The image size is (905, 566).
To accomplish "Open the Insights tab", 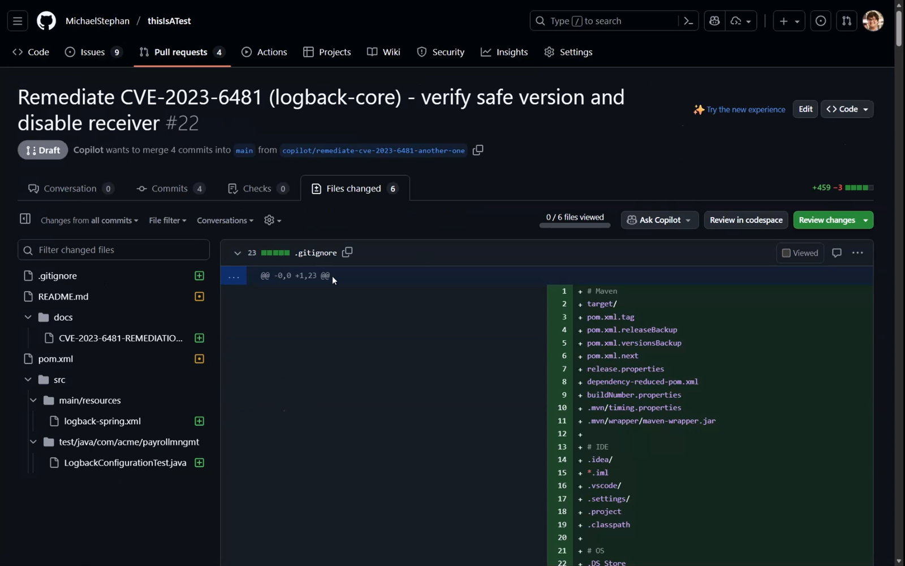I will click(504, 52).
